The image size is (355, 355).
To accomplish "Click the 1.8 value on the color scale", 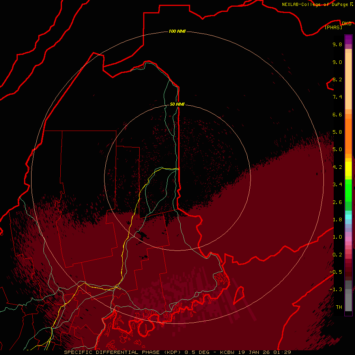I will pos(337,220).
